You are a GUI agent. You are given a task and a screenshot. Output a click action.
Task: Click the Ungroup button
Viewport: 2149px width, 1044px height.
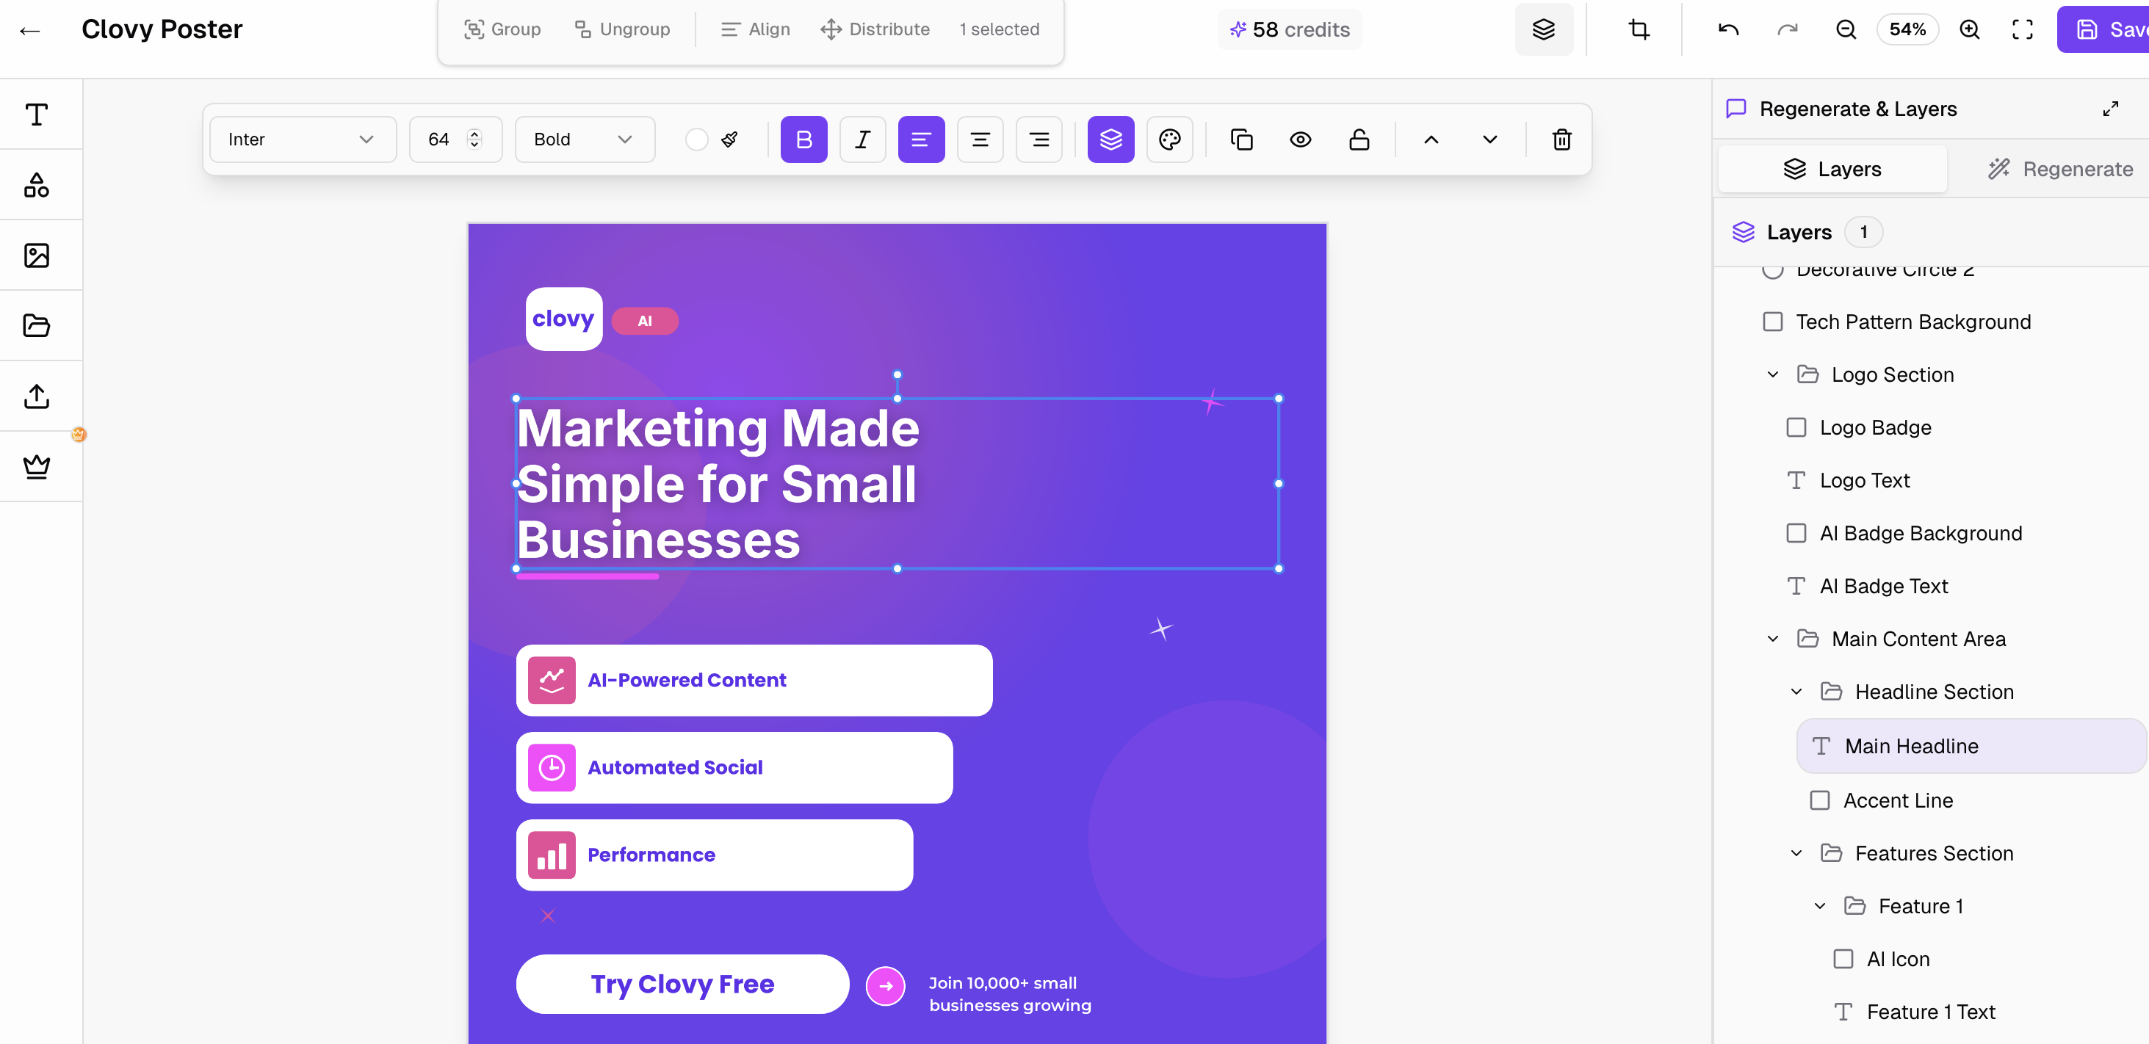pos(621,29)
